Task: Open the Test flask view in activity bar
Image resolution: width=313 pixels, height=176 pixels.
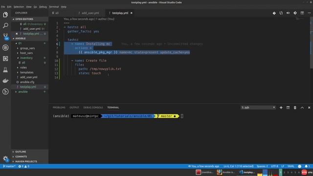Action: click(5, 69)
